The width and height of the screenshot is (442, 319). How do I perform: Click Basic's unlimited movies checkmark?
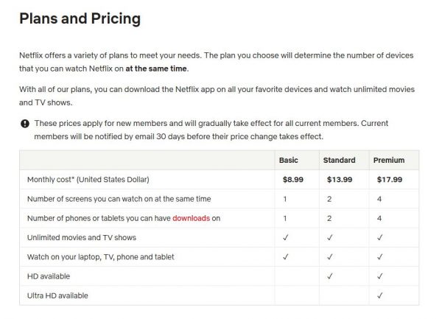pyautogui.click(x=286, y=237)
